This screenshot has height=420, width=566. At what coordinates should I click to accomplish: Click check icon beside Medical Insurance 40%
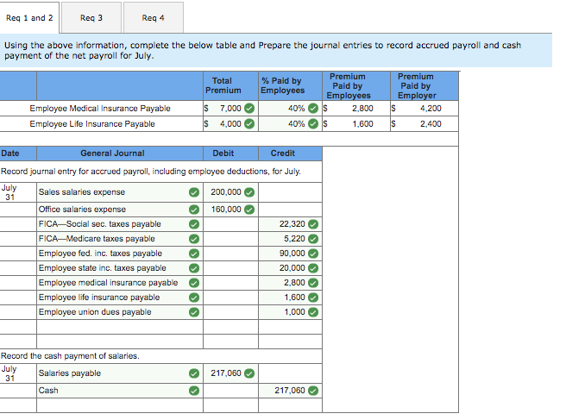[x=313, y=109]
